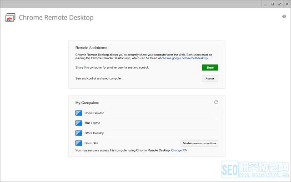Screen dimensions: 291x182
Task: Click the Home Desktop monitor icon
Action: [x=79, y=113]
